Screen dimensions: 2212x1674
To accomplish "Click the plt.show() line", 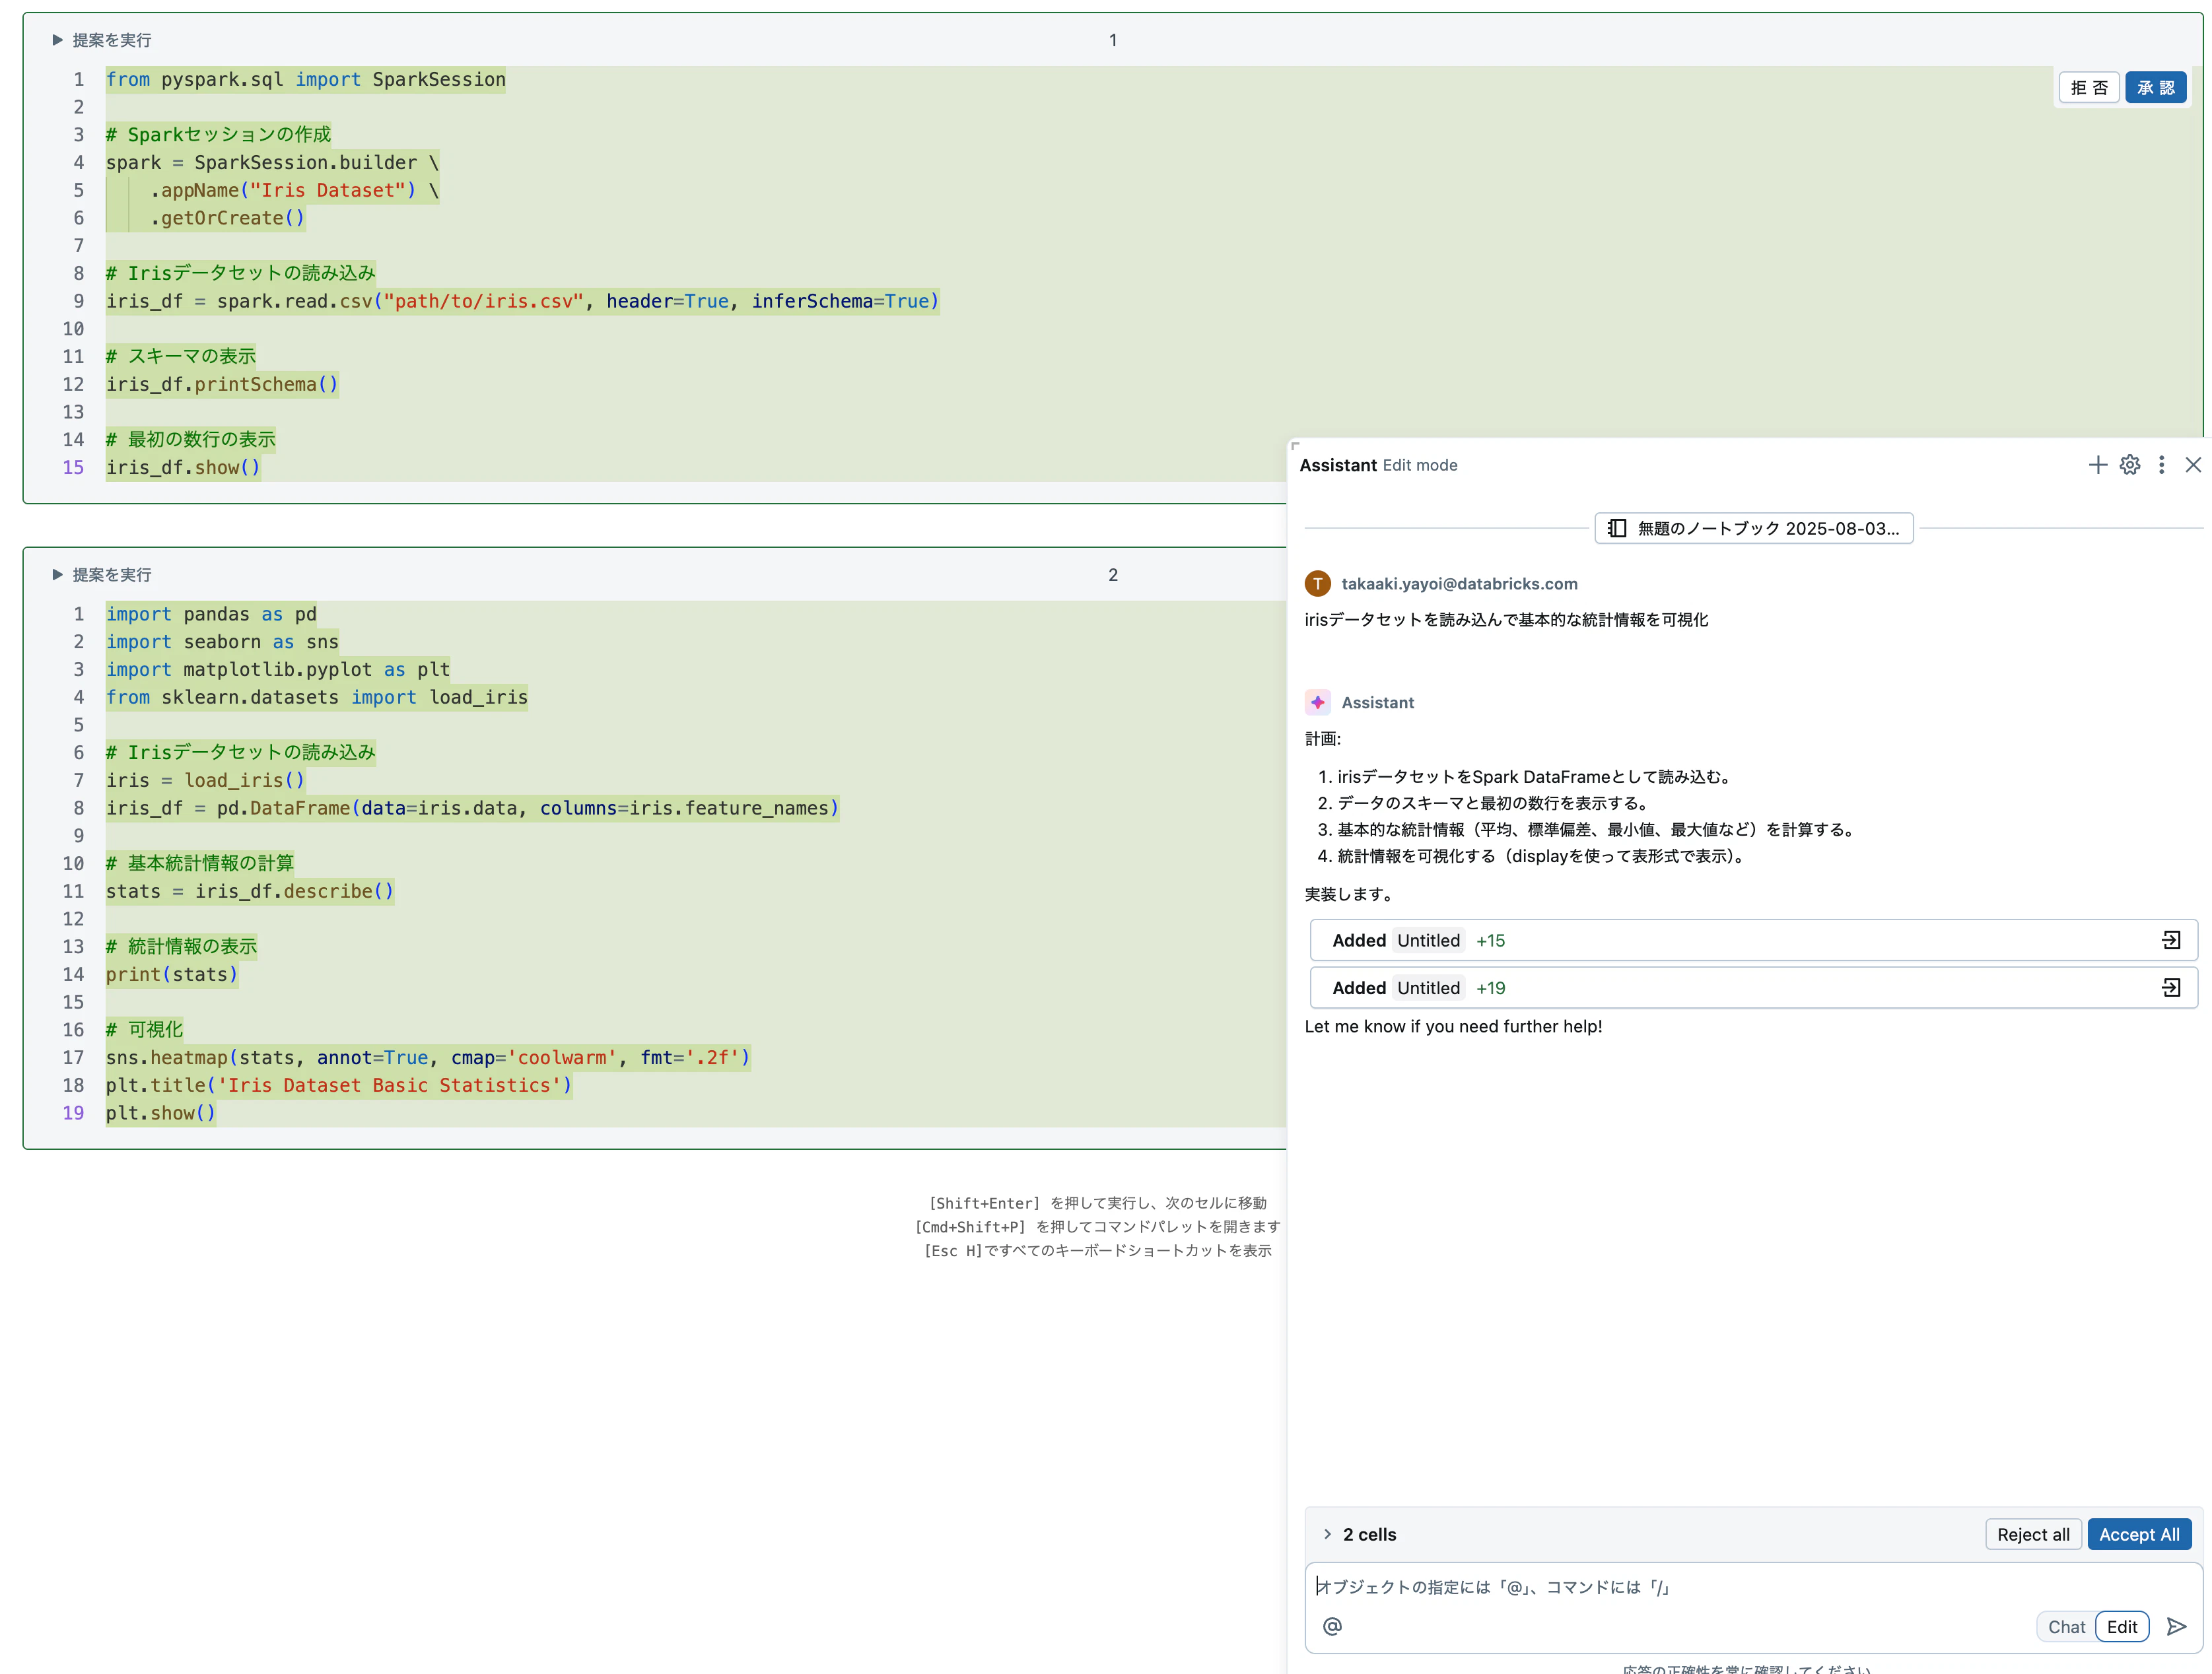I will coord(161,1114).
